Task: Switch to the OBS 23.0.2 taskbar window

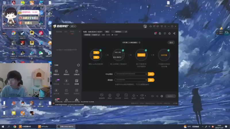Action: tap(66, 126)
